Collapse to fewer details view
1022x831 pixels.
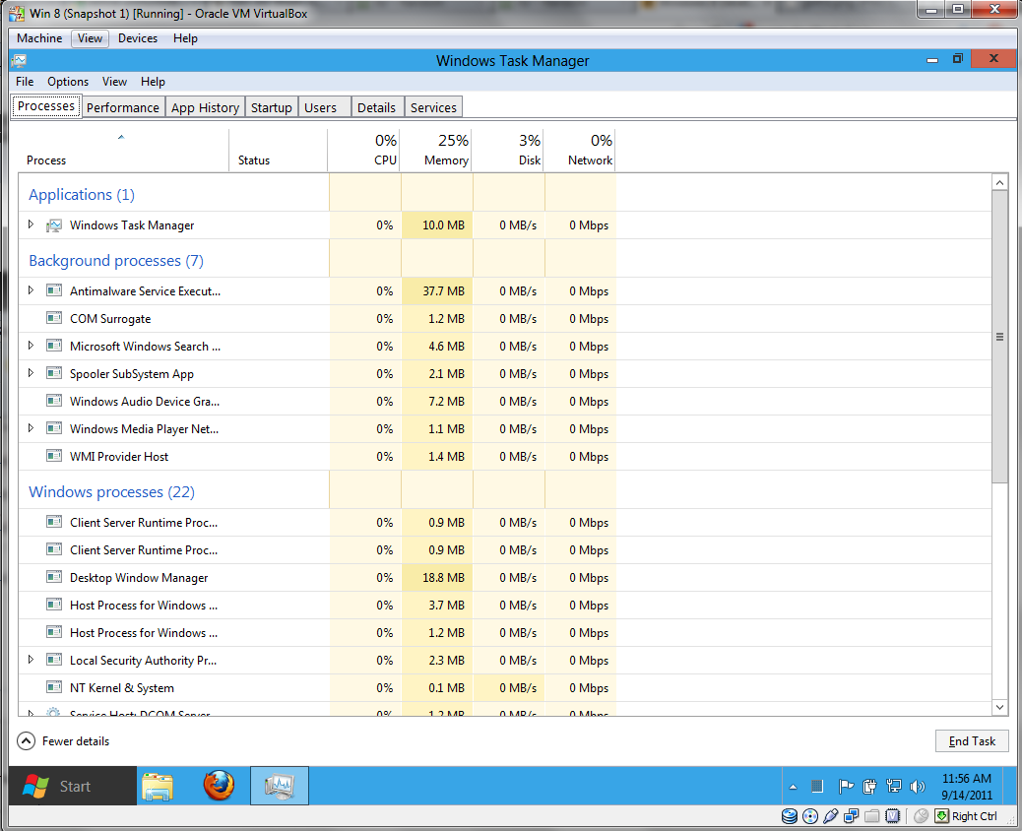tap(63, 741)
